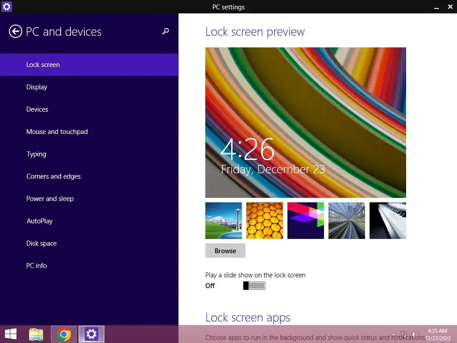The height and width of the screenshot is (343, 457).
Task: Open Disk space settings
Action: tap(89, 243)
